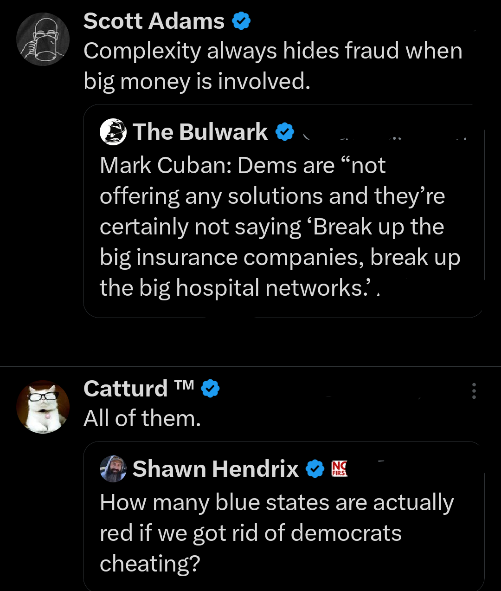501x591 pixels.
Task: Click the blue states question text
Action: [x=276, y=533]
